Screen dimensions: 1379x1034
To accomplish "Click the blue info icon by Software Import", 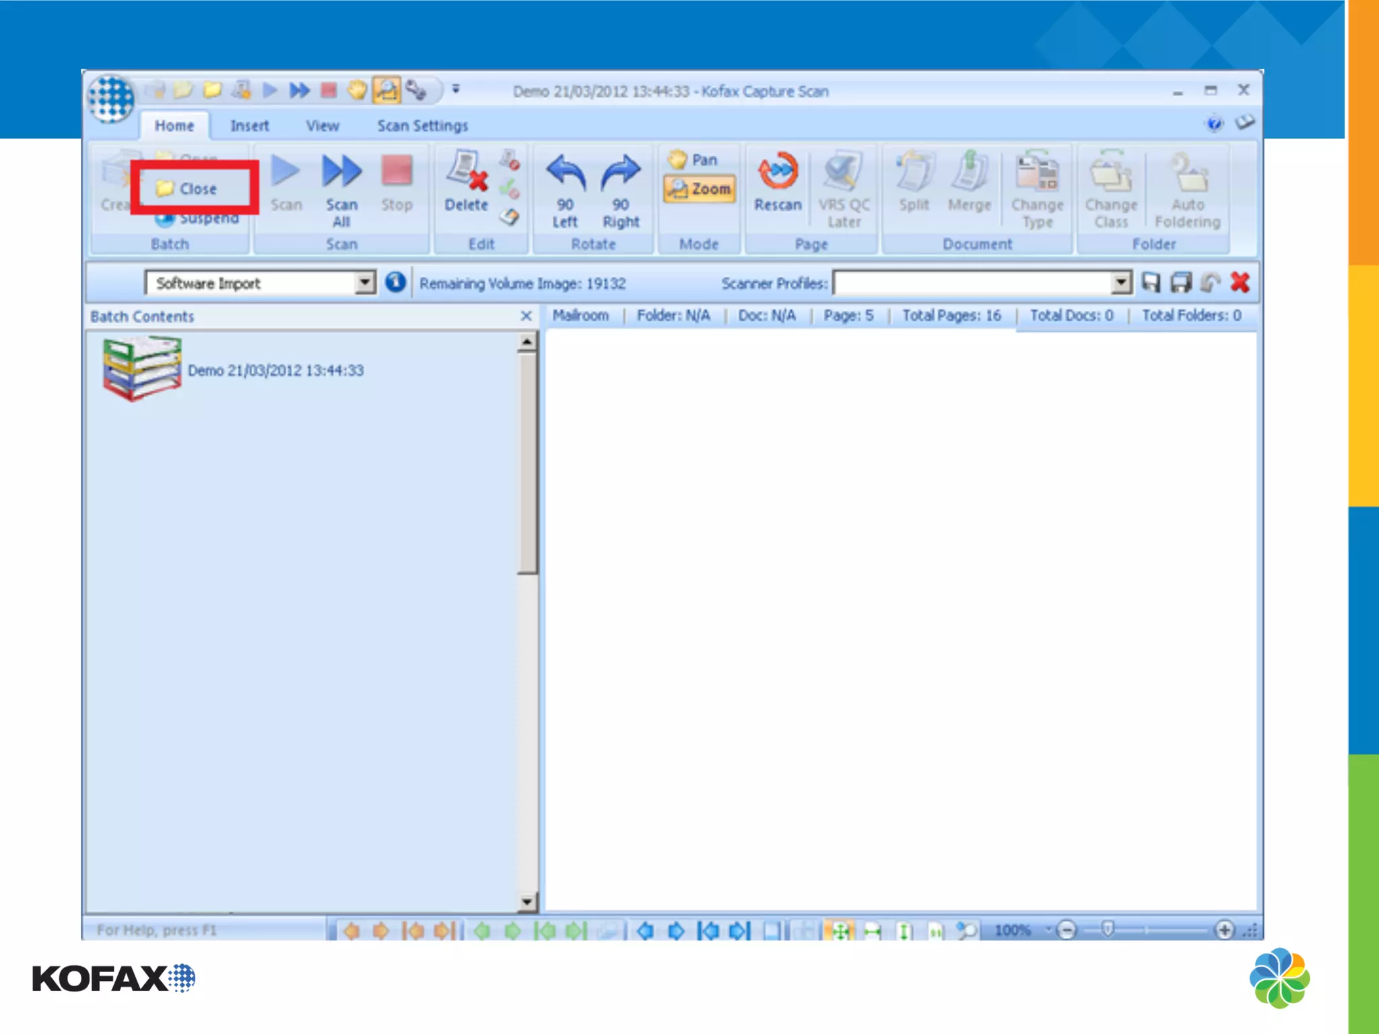I will [x=395, y=283].
